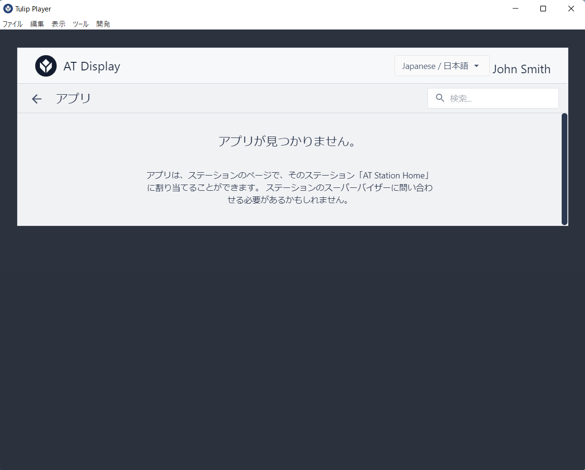
Task: Click the AT Display station title
Action: tap(92, 66)
